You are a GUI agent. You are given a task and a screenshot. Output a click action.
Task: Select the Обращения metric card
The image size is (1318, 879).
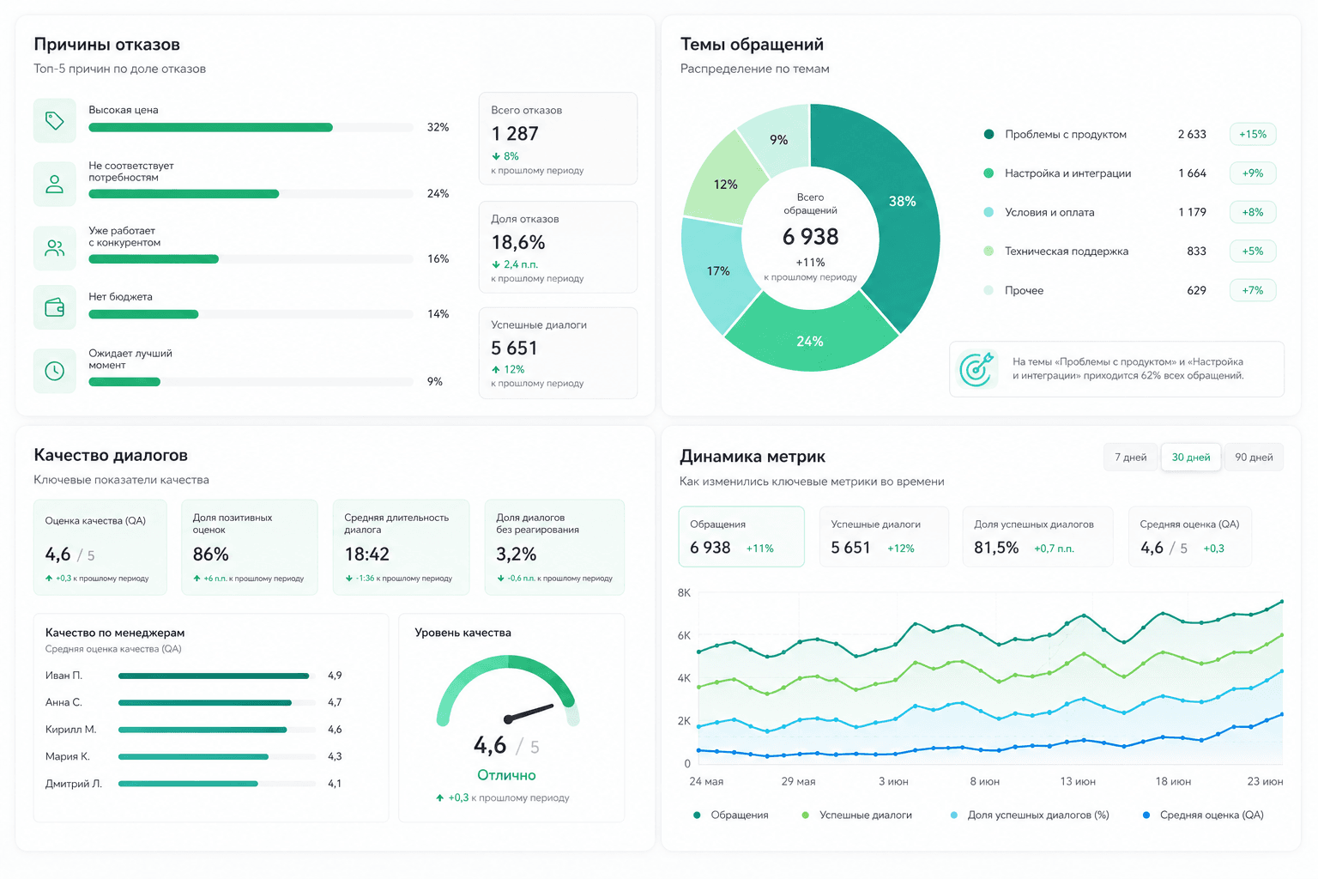(x=741, y=536)
